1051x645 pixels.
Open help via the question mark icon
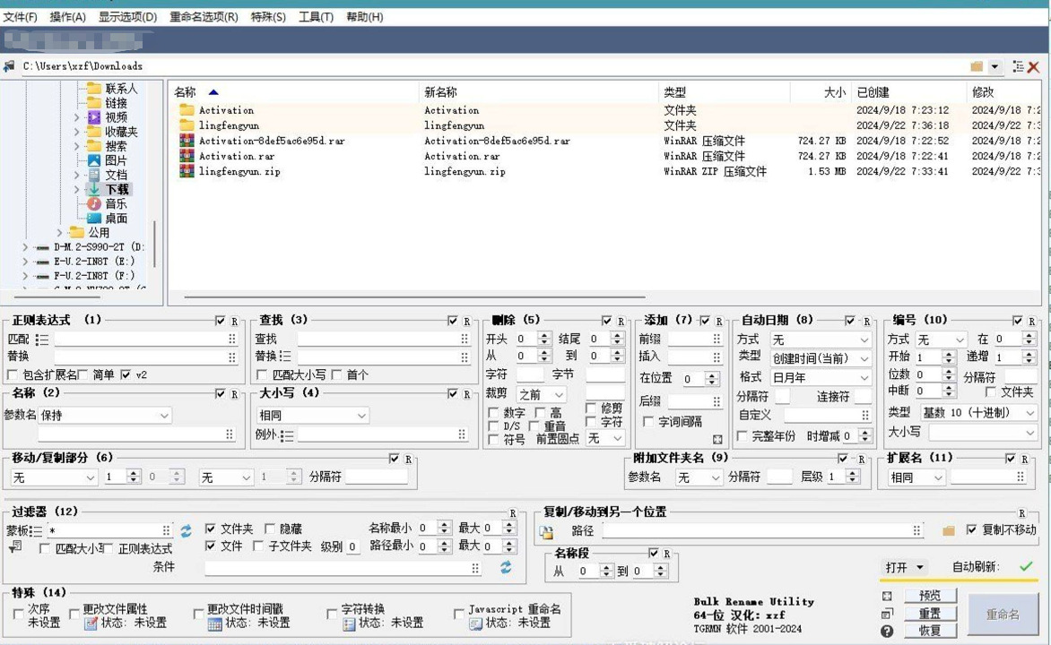click(887, 631)
